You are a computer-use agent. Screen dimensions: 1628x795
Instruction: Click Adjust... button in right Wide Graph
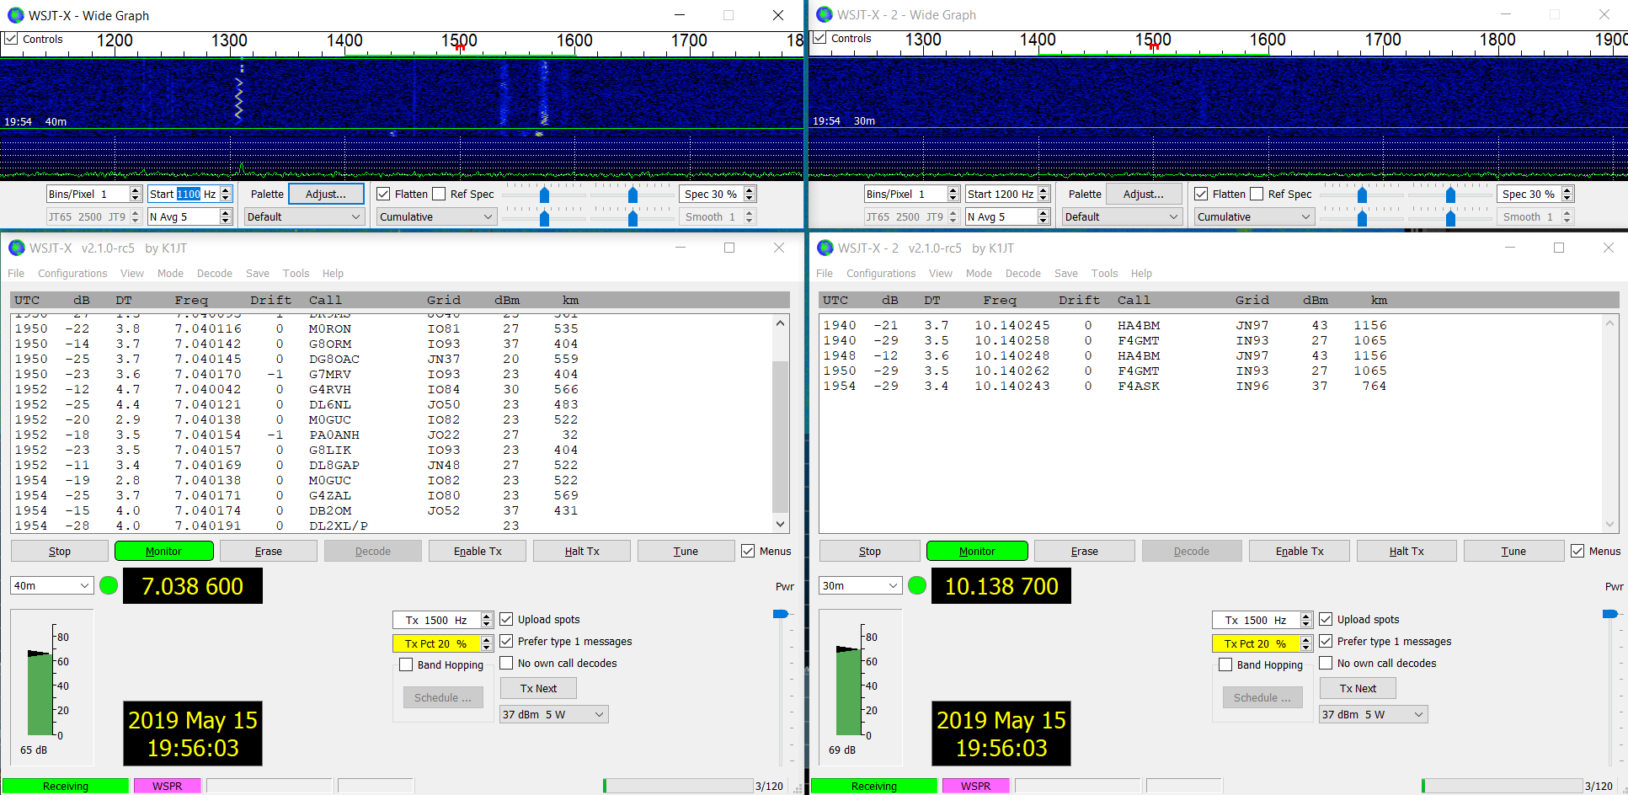tap(1144, 194)
